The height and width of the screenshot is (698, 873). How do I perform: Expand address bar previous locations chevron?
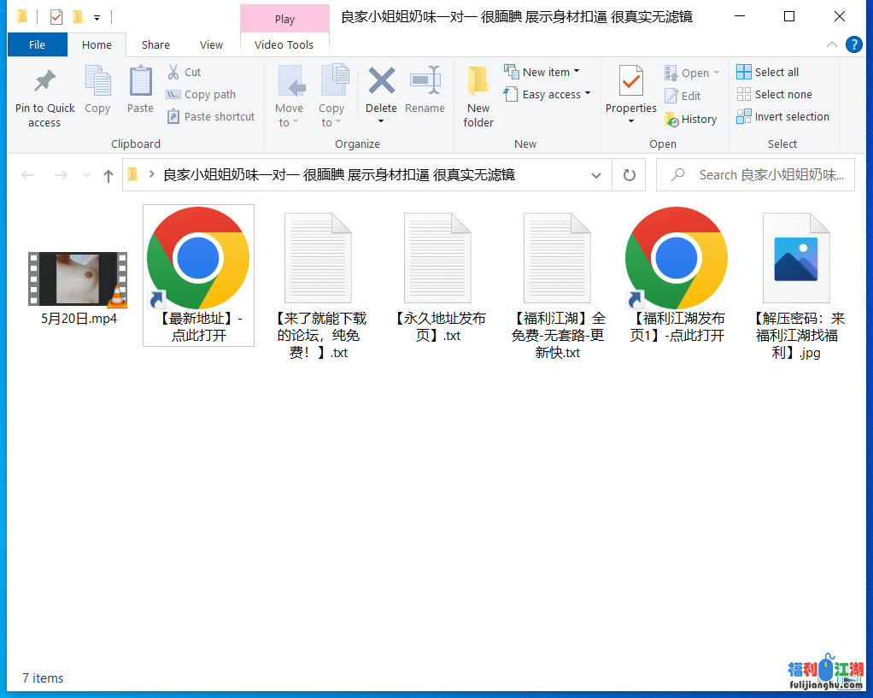click(596, 175)
